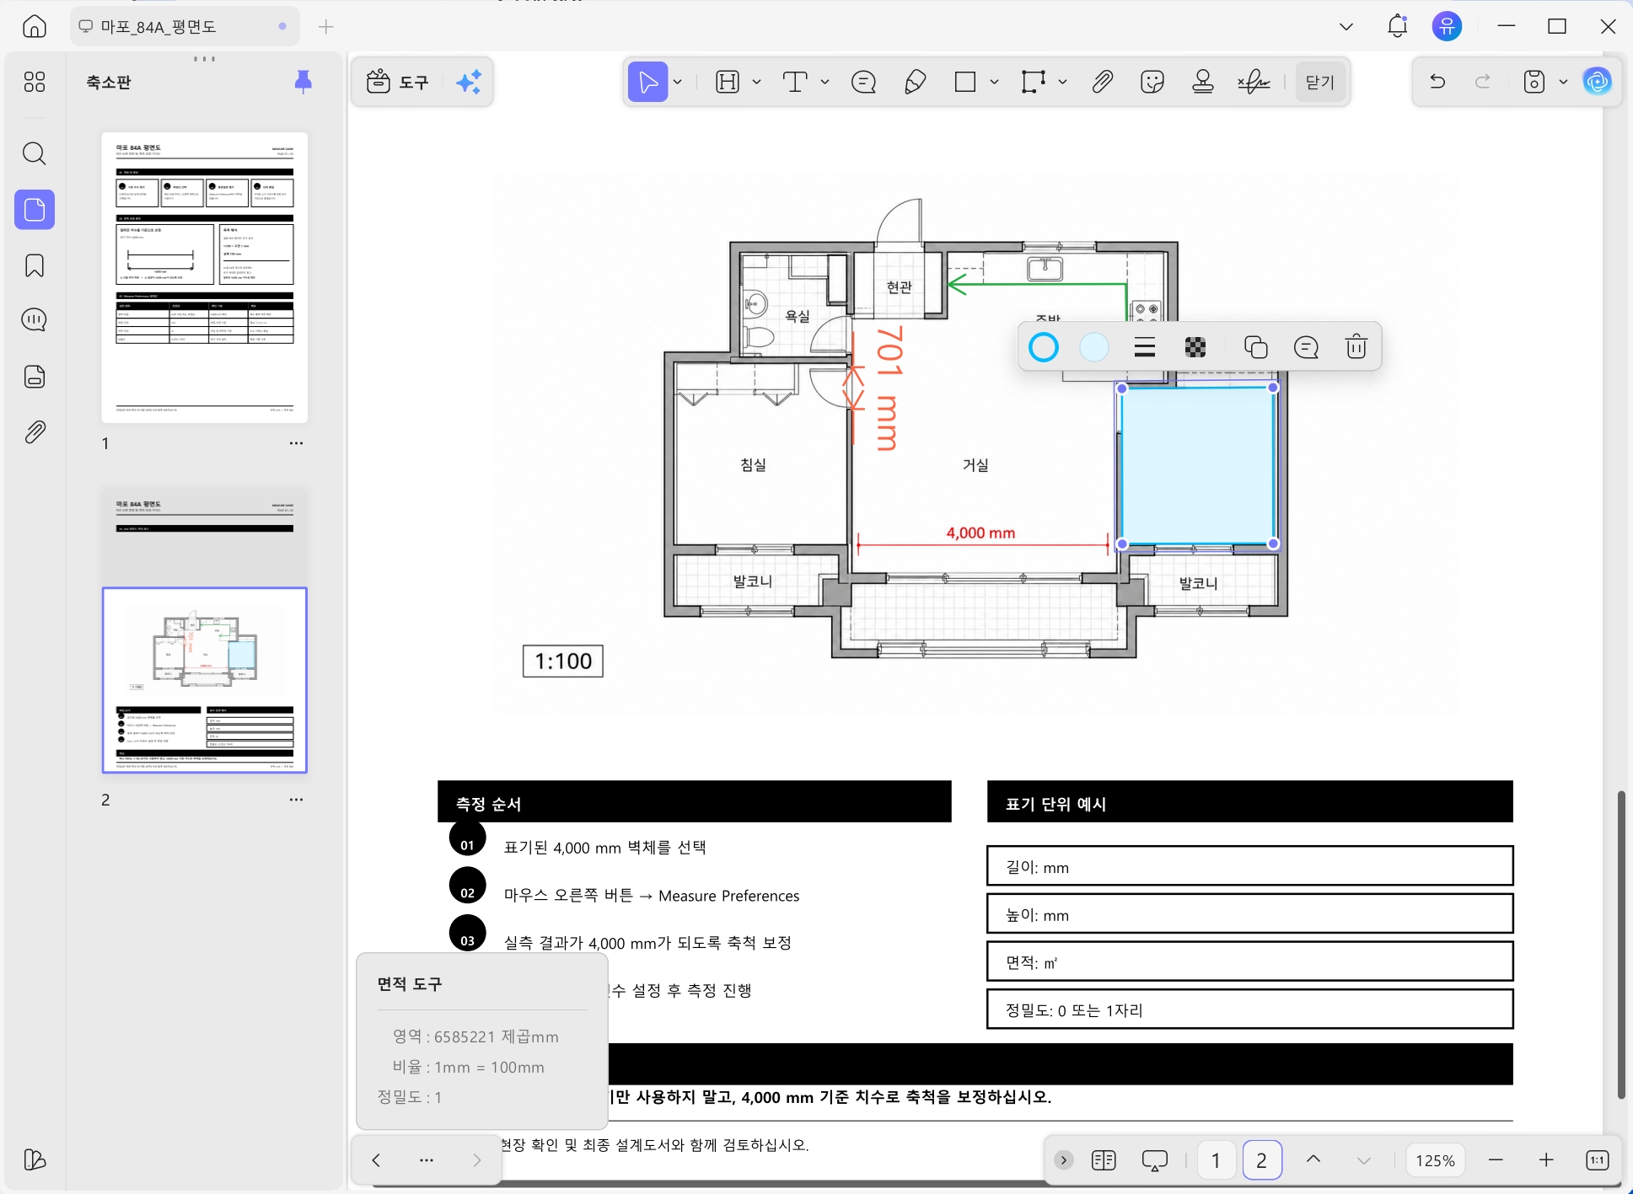The image size is (1633, 1194).
Task: Expand the tab list chevron
Action: coord(1346,27)
